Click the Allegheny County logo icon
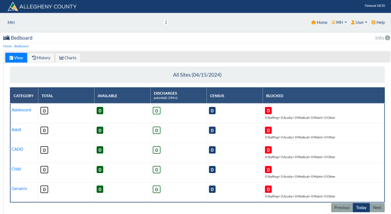 click(13, 6)
